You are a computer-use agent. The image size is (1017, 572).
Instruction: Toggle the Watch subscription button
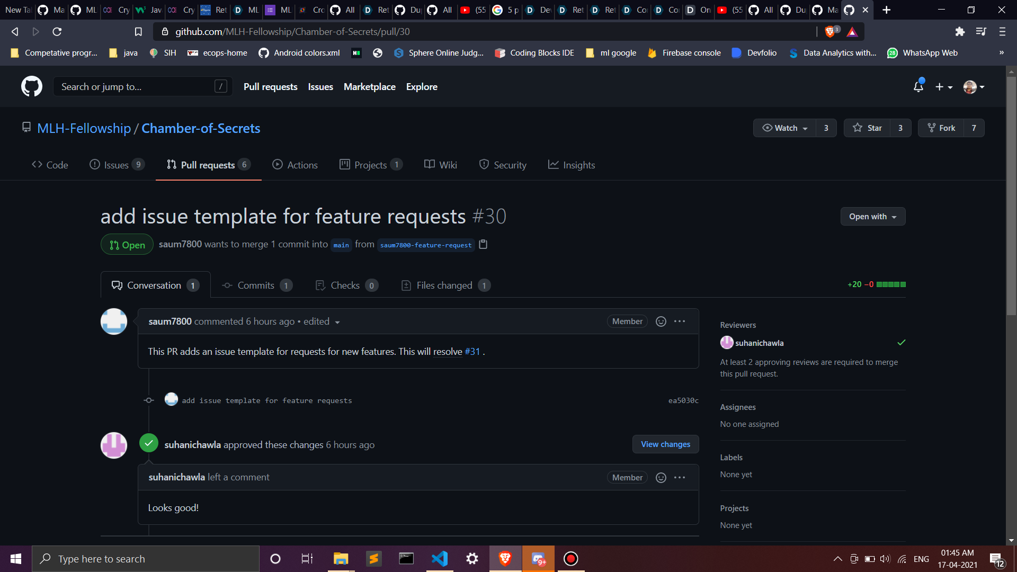pyautogui.click(x=785, y=128)
